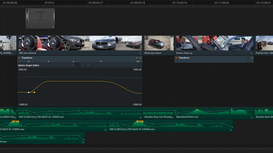Image resolution: width=273 pixels, height=153 pixels.
Task: Select the Driver close up video clip
Action: coord(214,45)
